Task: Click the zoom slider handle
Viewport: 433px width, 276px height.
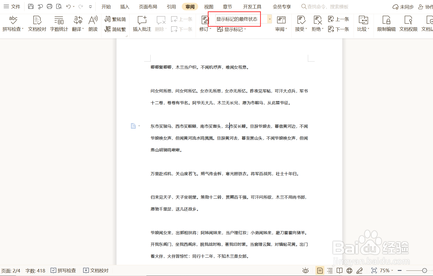Action: [424, 270]
